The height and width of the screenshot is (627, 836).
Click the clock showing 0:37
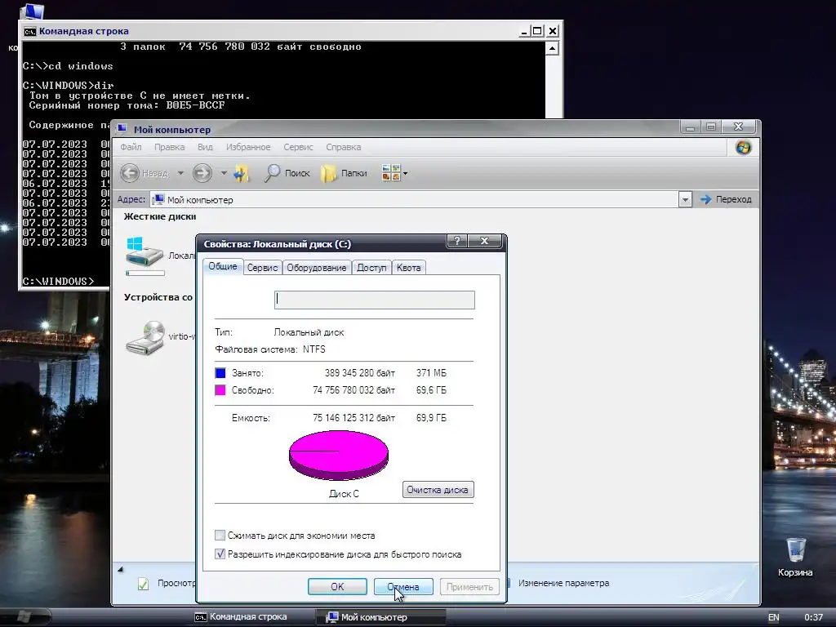[814, 617]
